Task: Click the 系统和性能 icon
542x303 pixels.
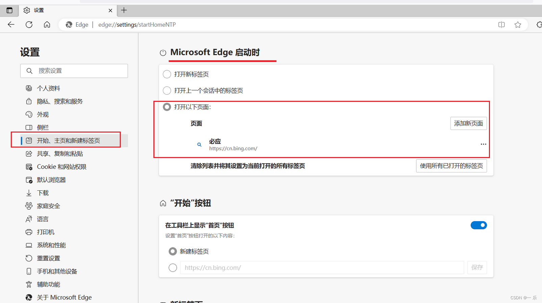Action: coord(29,245)
